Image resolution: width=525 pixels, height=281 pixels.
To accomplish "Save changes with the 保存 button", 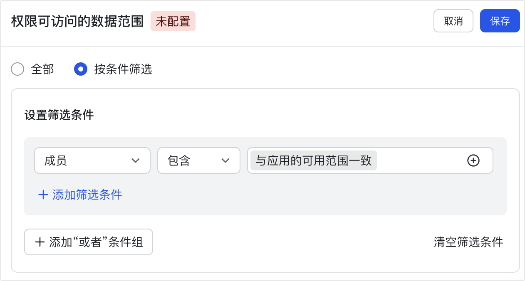I will pos(500,21).
